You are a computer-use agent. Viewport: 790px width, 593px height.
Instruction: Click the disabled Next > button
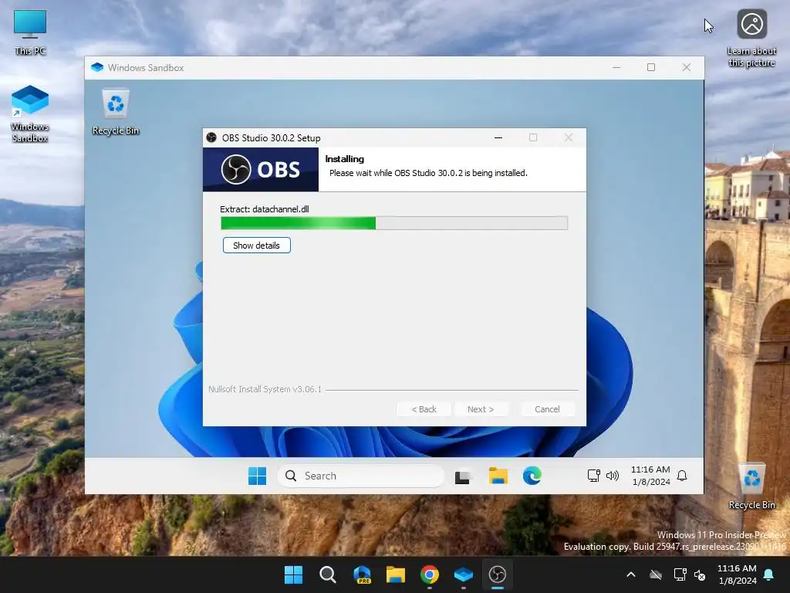[481, 409]
